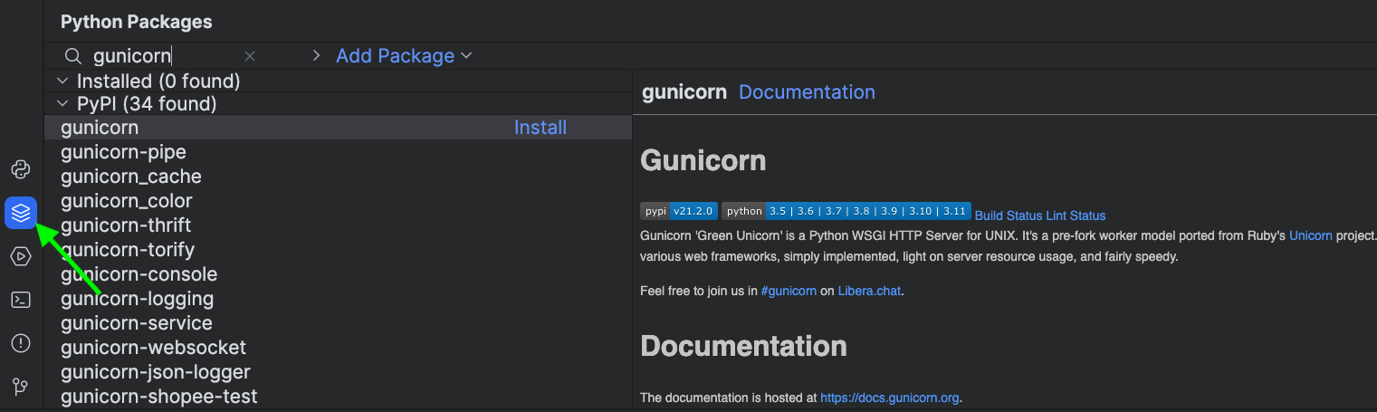Open the docs.gunicorn.org link

tap(889, 398)
